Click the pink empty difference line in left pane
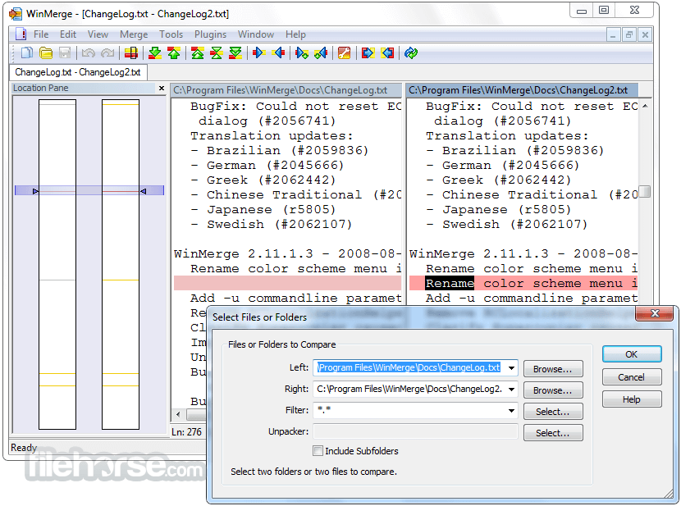 click(x=287, y=284)
